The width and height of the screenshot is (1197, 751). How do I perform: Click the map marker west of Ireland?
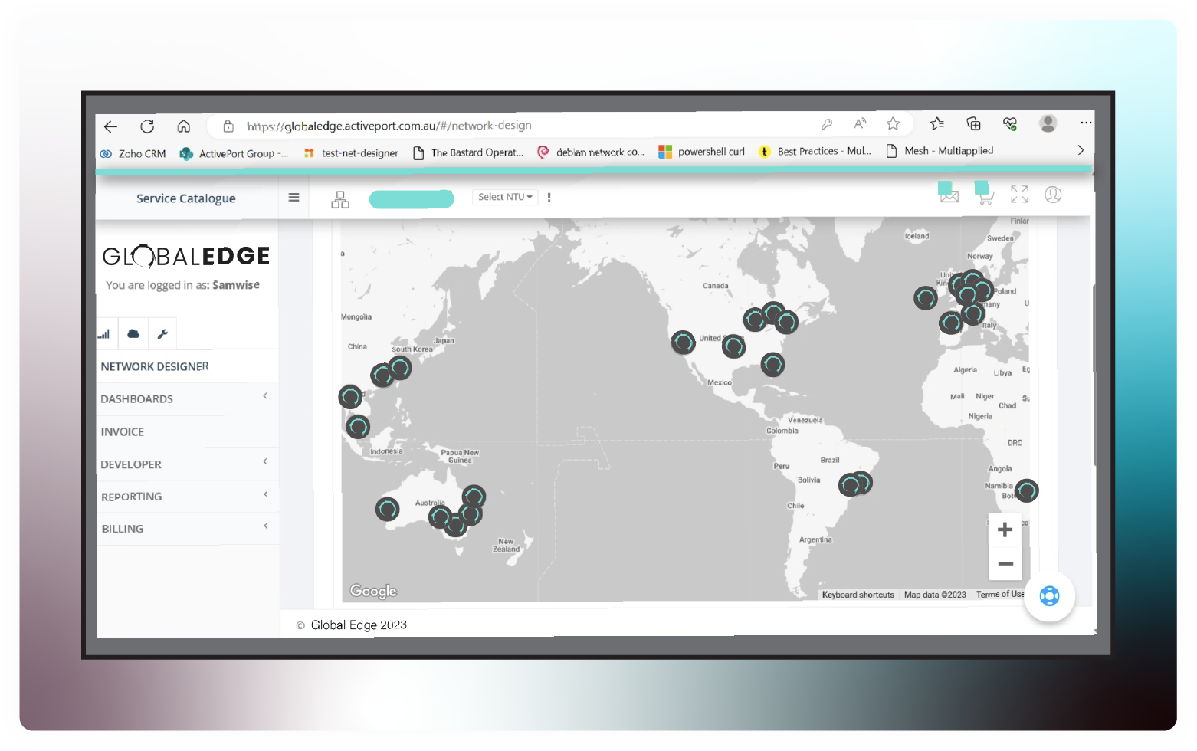click(x=926, y=298)
